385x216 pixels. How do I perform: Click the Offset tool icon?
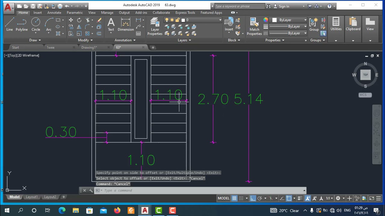(x=99, y=34)
